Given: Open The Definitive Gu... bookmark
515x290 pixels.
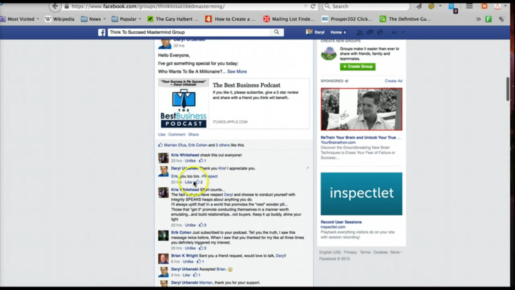Looking at the screenshot, I should (x=405, y=19).
